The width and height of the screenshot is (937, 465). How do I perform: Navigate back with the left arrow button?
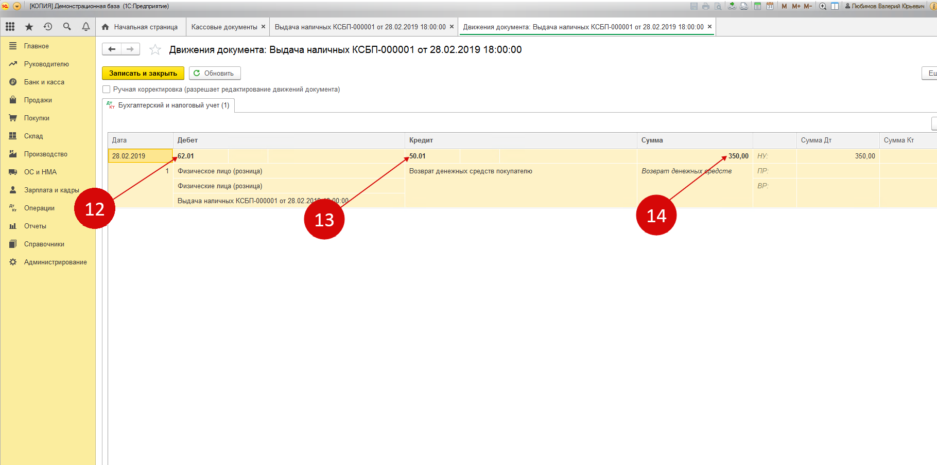coord(112,49)
